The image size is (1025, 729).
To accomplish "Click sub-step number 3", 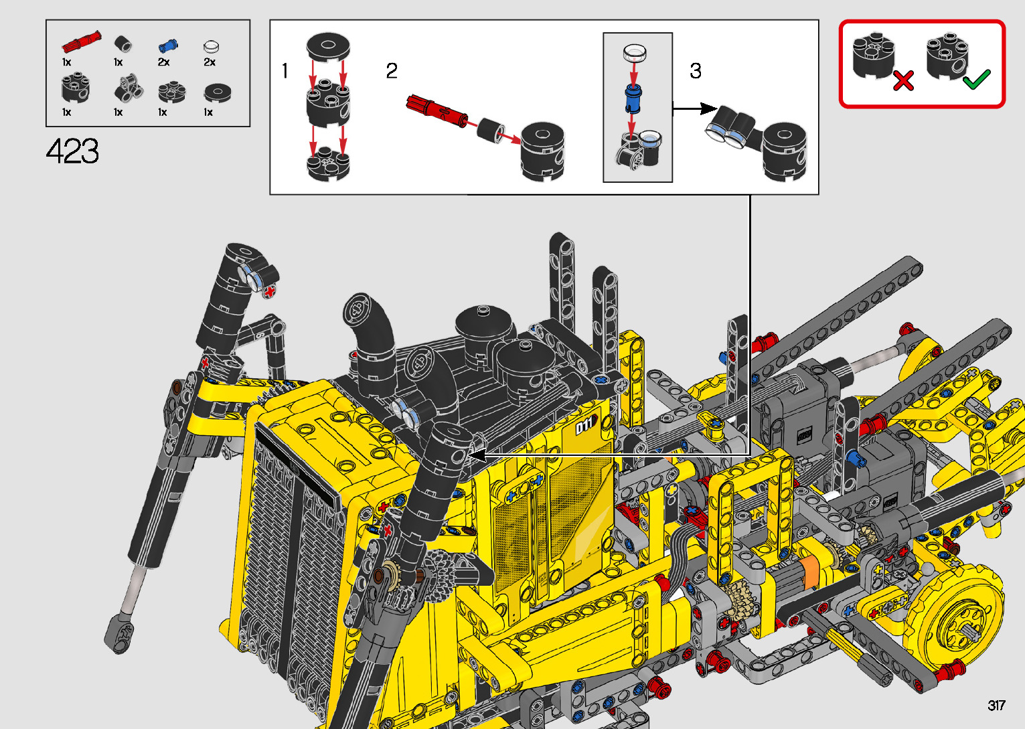I will (696, 71).
